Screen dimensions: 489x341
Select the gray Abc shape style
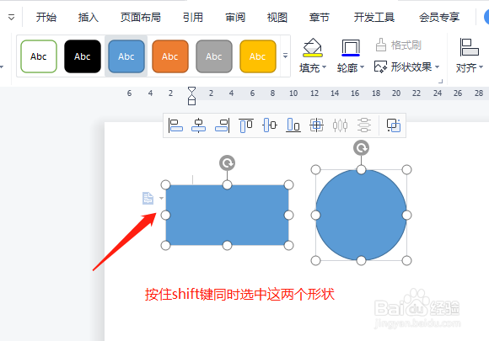tap(214, 56)
